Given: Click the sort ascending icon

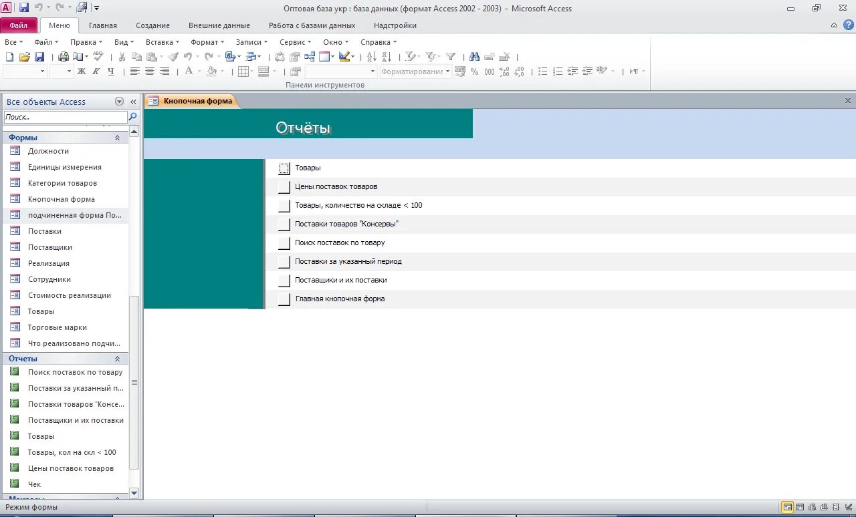Looking at the screenshot, I should [370, 57].
